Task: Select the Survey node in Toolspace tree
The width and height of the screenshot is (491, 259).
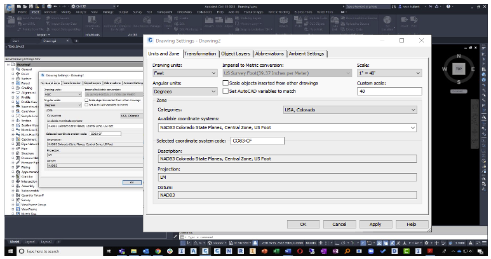Action: pyautogui.click(x=25, y=200)
